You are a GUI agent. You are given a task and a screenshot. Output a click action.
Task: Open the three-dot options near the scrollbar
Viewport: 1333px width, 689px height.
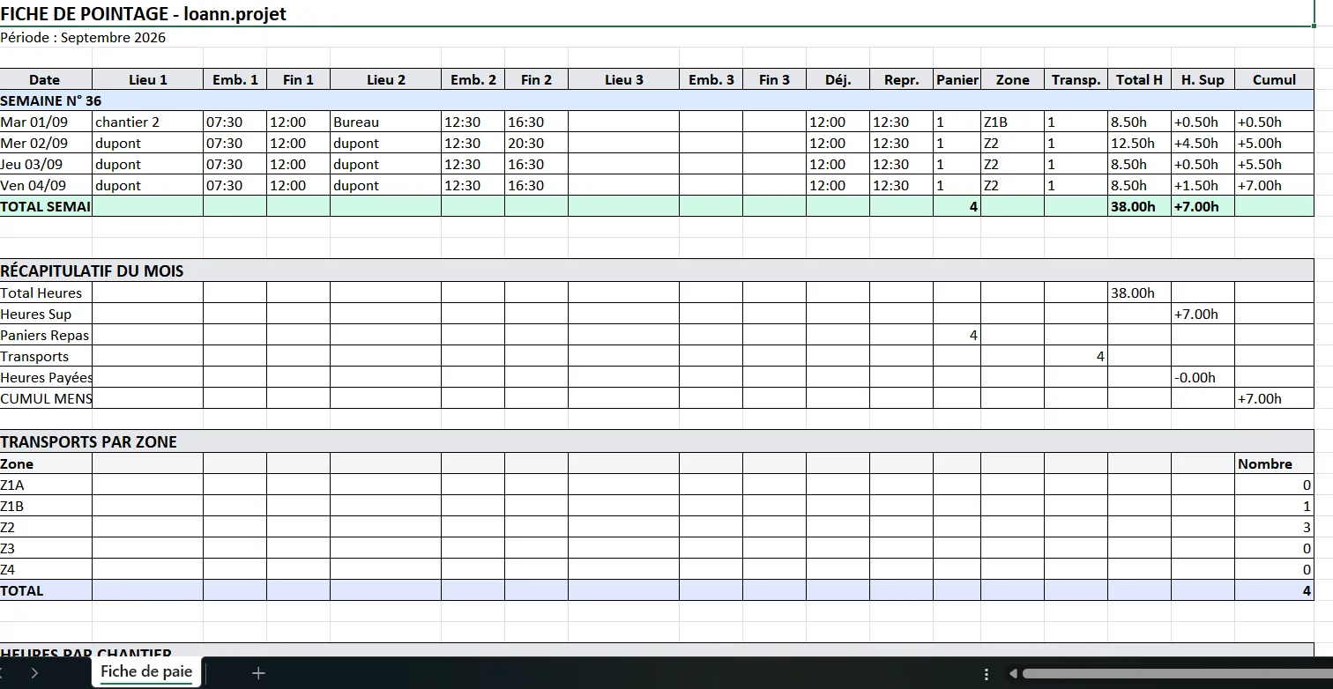pos(987,674)
